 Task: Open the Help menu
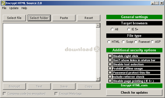click(x=24, y=8)
